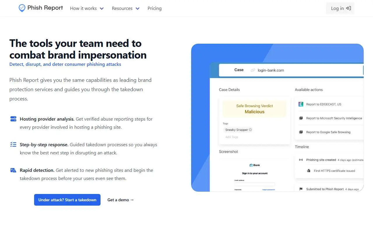The height and width of the screenshot is (233, 373).
Task: Click the icon beside Report to Microsoft Security Intelligence
Action: click(x=301, y=118)
